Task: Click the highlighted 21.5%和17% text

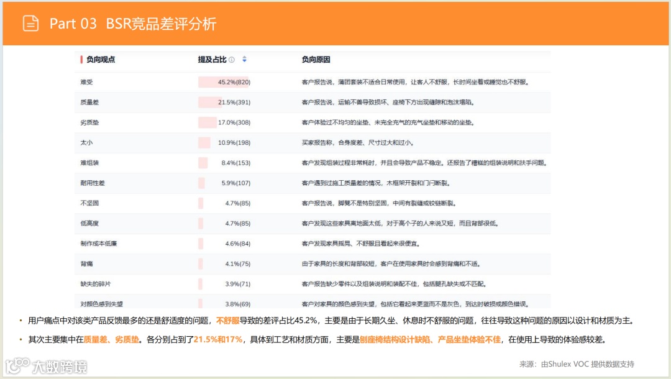Action: (x=218, y=339)
